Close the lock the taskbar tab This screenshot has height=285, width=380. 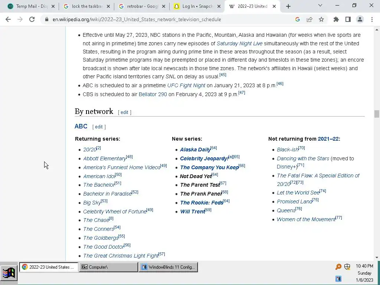(108, 6)
